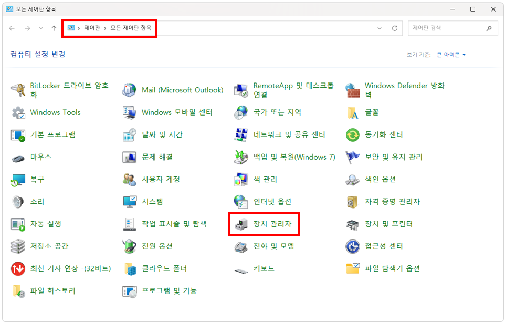Open the 날짜 및 시간 link

pos(162,135)
